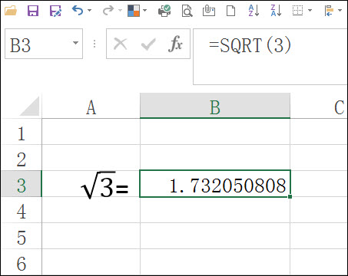
Task: Open print preview with magnifier icon
Action: click(x=187, y=11)
